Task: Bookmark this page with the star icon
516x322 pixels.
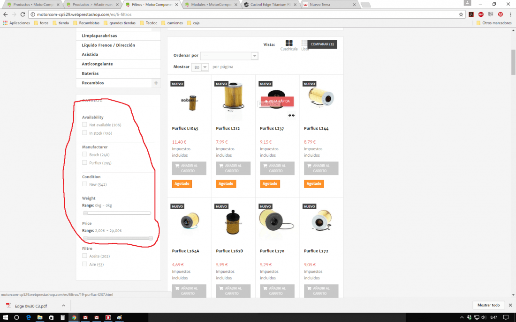Action: 461,15
